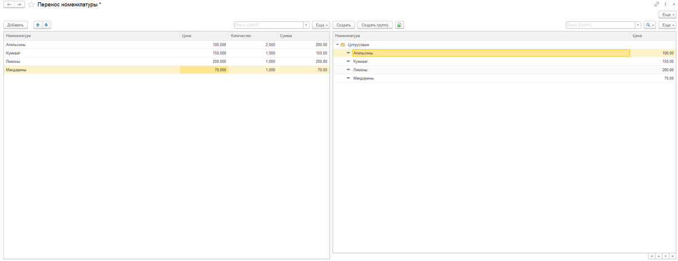The image size is (678, 261).
Task: Click the Создать button
Action: click(x=344, y=25)
